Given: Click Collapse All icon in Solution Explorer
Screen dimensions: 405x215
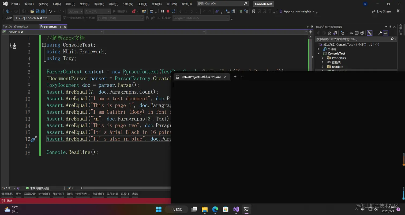Looking at the screenshot, I should pyautogui.click(x=357, y=33).
